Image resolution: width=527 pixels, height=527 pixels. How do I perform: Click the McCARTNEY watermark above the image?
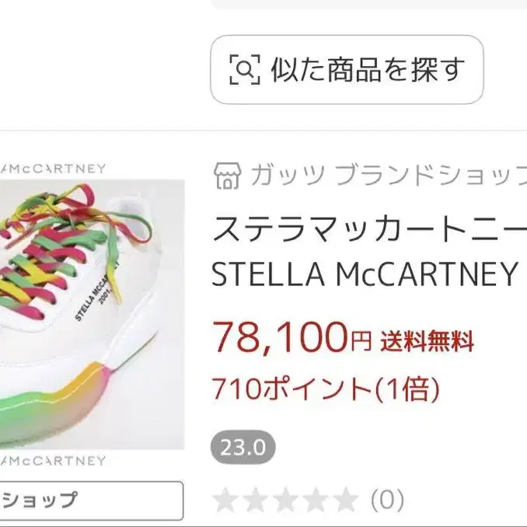[x=53, y=169]
